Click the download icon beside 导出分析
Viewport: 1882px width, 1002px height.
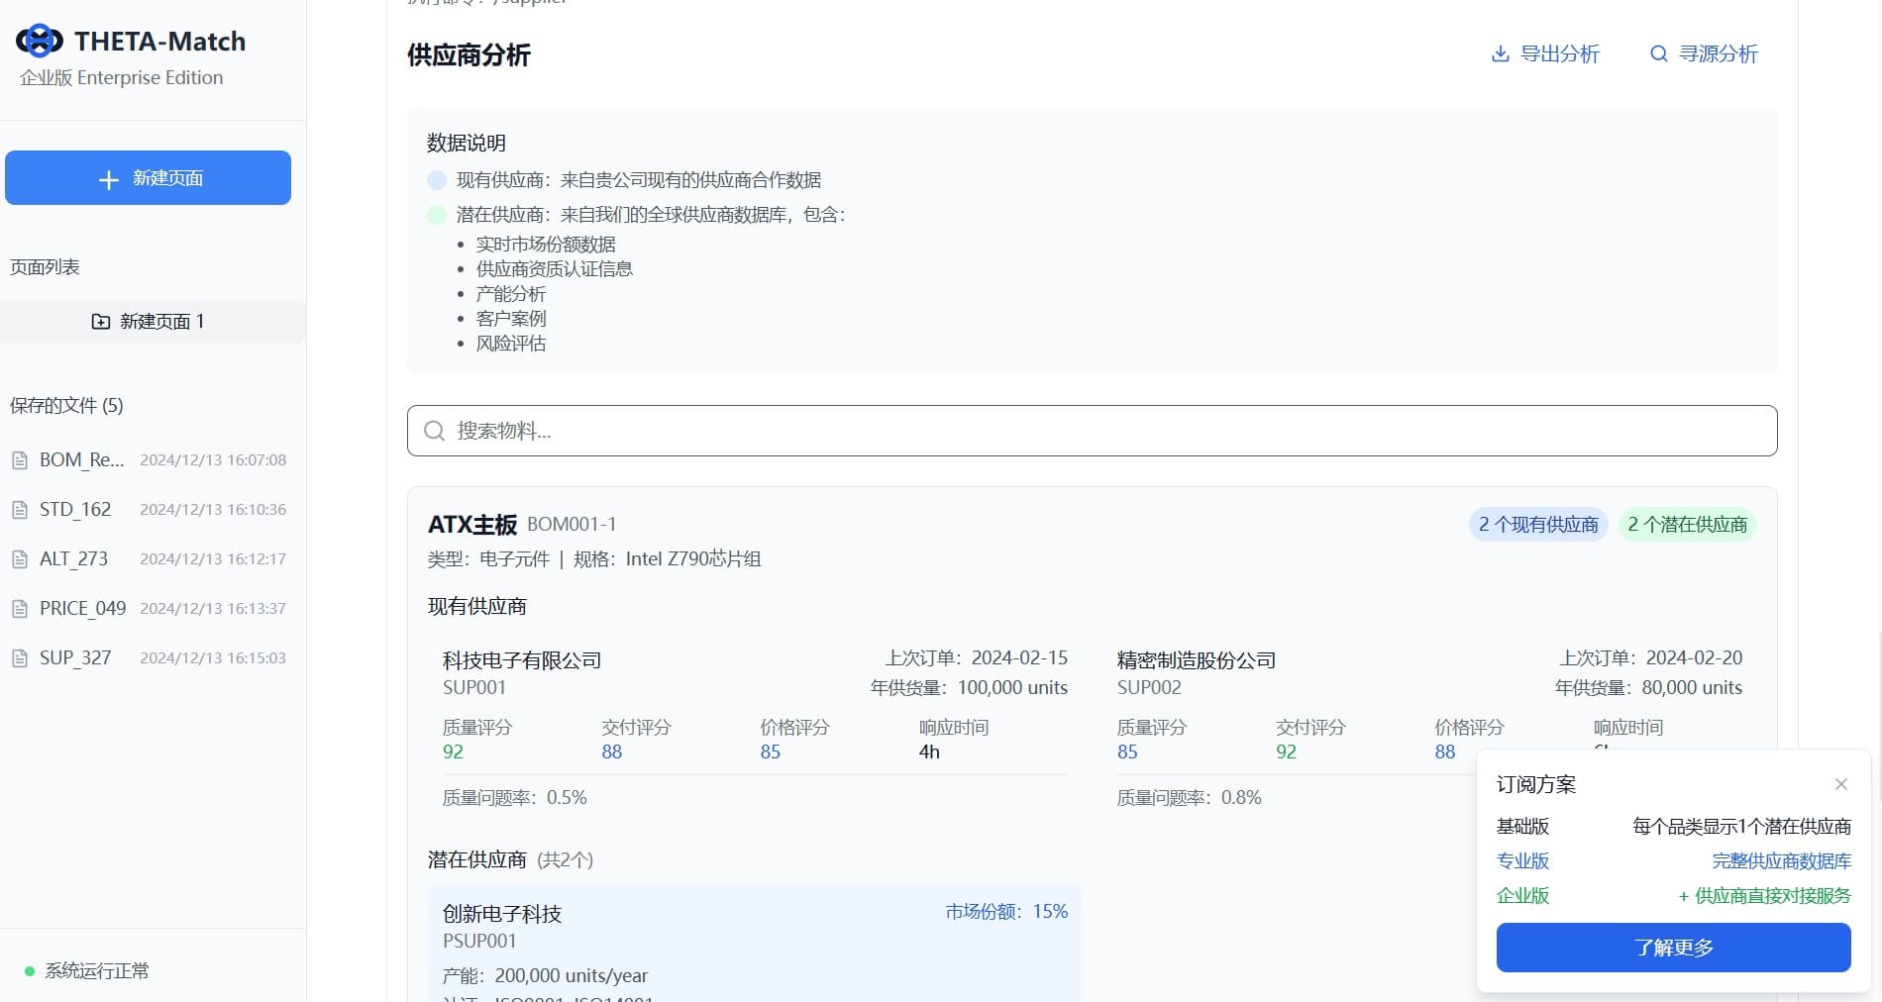1499,54
